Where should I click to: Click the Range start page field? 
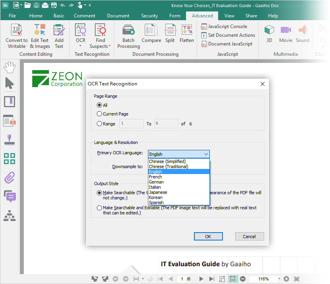[x=131, y=124]
